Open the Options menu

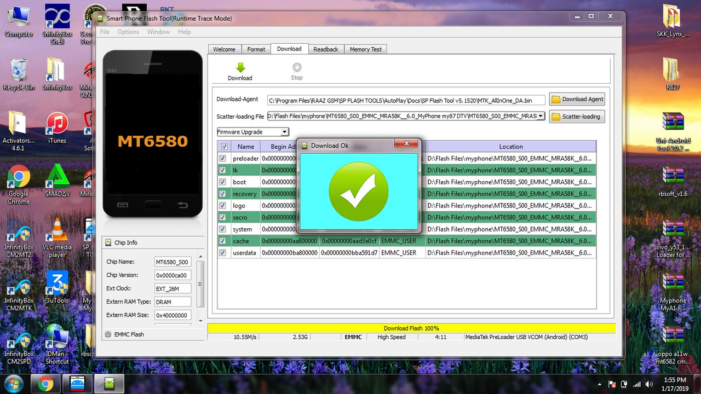(x=128, y=32)
